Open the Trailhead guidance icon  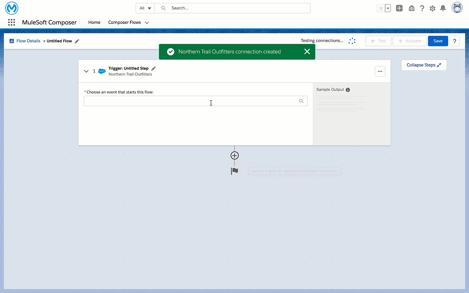[411, 8]
